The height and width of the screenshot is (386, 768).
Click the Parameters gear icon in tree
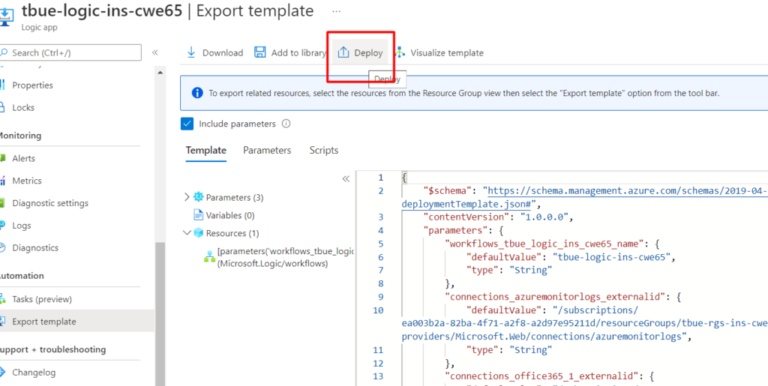point(198,197)
